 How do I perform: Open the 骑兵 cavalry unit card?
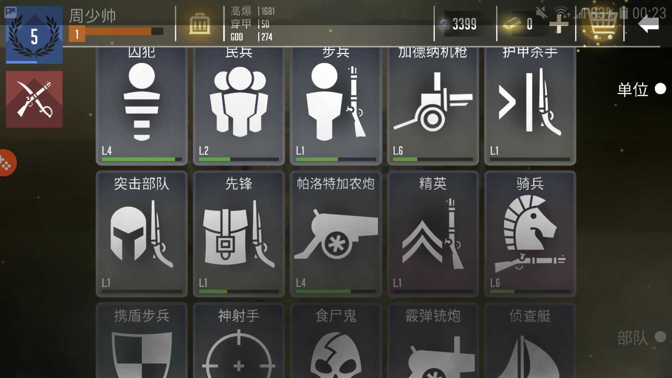click(530, 234)
